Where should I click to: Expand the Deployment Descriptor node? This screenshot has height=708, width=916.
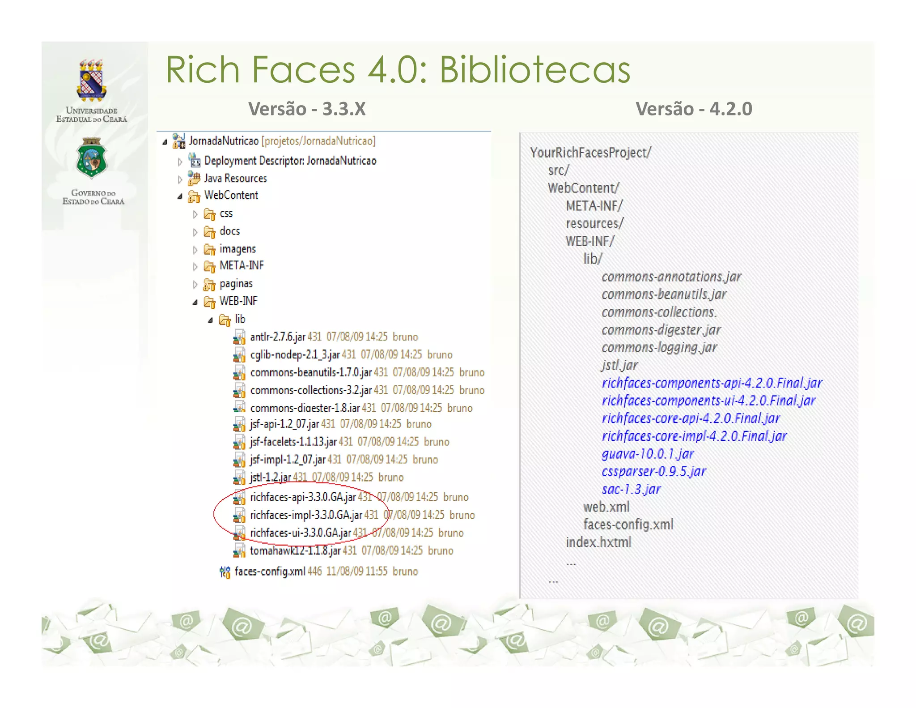180,162
